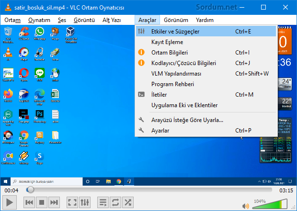Click the Skype icon in the video

[x=40, y=156]
